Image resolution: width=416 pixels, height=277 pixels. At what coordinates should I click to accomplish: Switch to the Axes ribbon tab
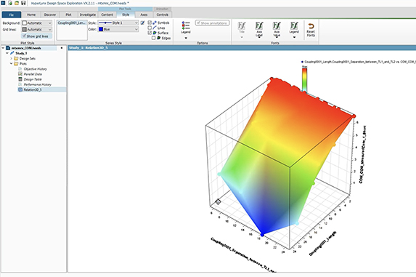pos(144,15)
